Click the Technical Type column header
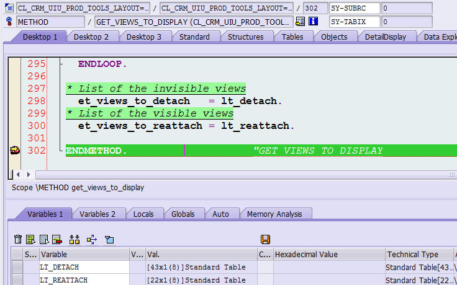The width and height of the screenshot is (457, 285). 419,255
